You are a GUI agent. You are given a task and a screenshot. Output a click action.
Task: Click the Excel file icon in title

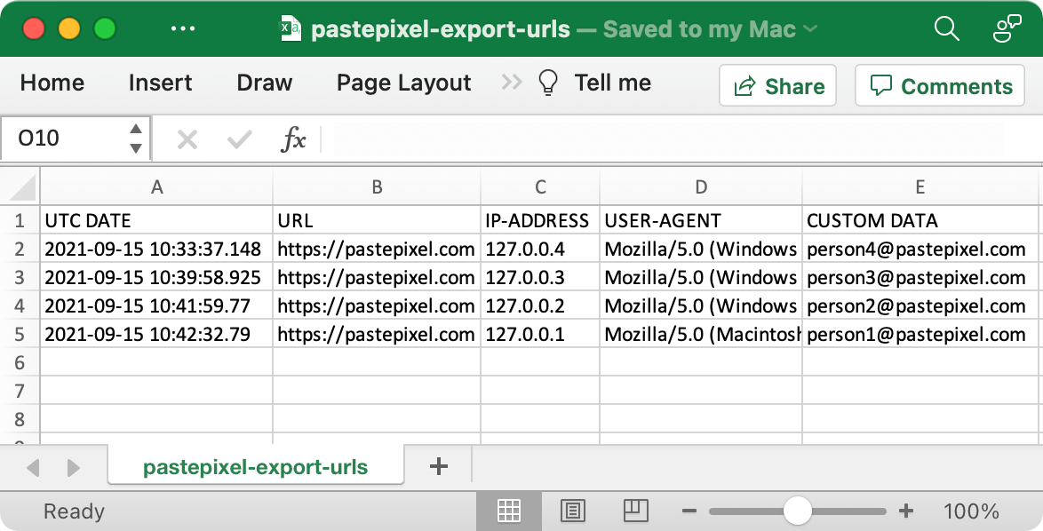coord(290,28)
